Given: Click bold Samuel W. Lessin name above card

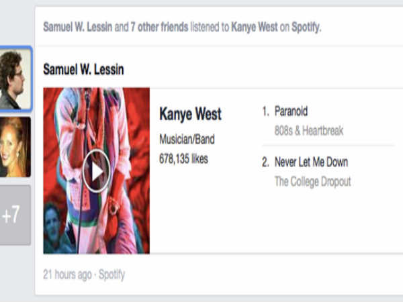Looking at the screenshot, I should coord(83,69).
